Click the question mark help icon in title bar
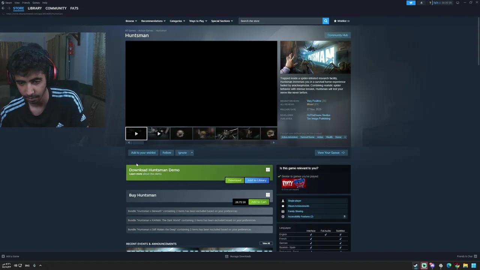This screenshot has width=480, height=270. pos(430,3)
